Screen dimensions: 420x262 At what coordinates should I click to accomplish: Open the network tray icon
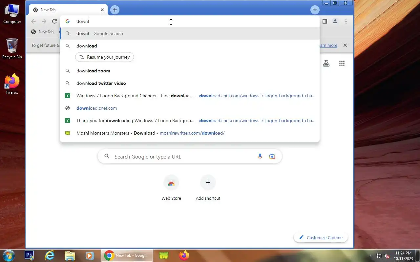tap(379, 256)
